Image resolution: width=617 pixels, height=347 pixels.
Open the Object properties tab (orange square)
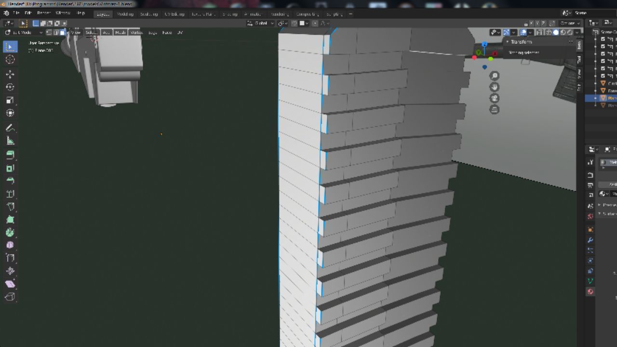590,230
